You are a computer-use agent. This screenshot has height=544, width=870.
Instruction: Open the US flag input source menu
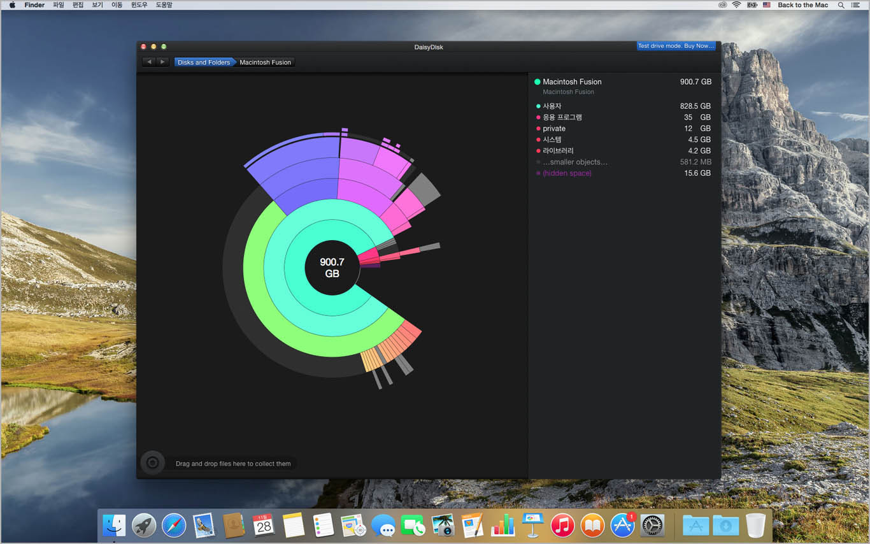(766, 5)
